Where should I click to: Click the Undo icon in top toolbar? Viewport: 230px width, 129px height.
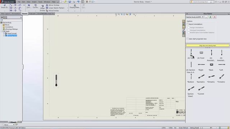click(x=78, y=2)
